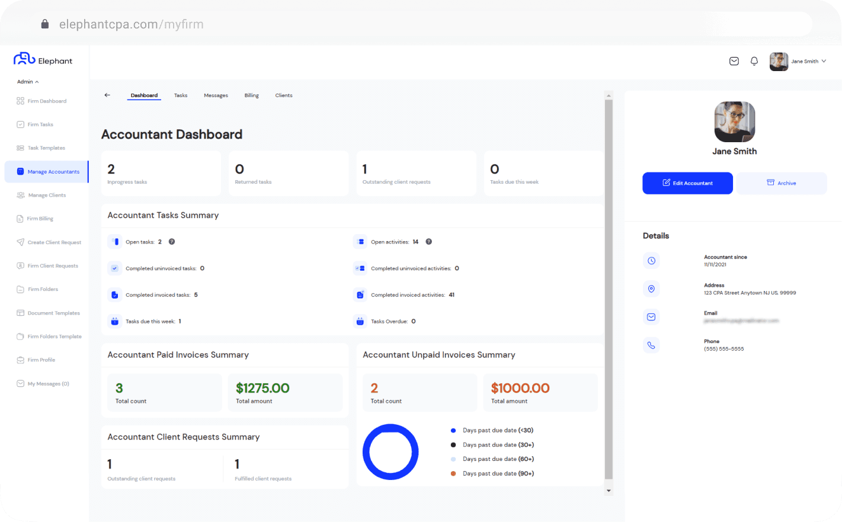Switch to the Billing tab

click(x=251, y=95)
